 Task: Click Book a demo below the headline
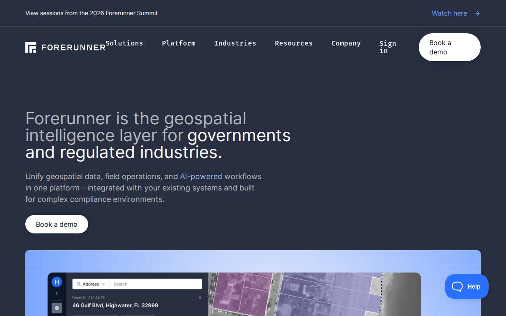pos(57,224)
